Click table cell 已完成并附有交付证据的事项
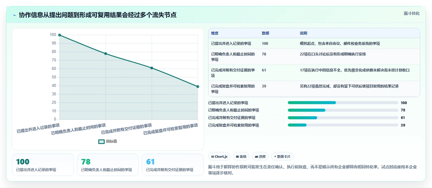The height and width of the screenshot is (188, 432). 233,73
